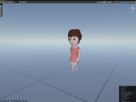The height and width of the screenshot is (102, 136).
Task: Click the Persp projection label under gizmo
Action: (132, 12)
